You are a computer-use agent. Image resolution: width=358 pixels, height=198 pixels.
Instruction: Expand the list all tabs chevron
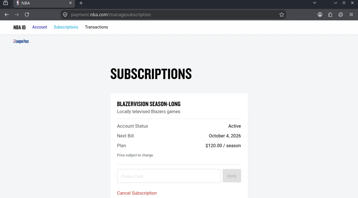[x=315, y=3]
